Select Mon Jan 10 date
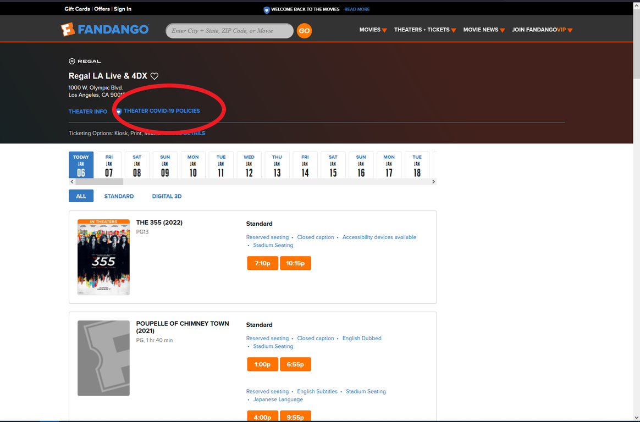640x422 pixels. click(x=193, y=165)
